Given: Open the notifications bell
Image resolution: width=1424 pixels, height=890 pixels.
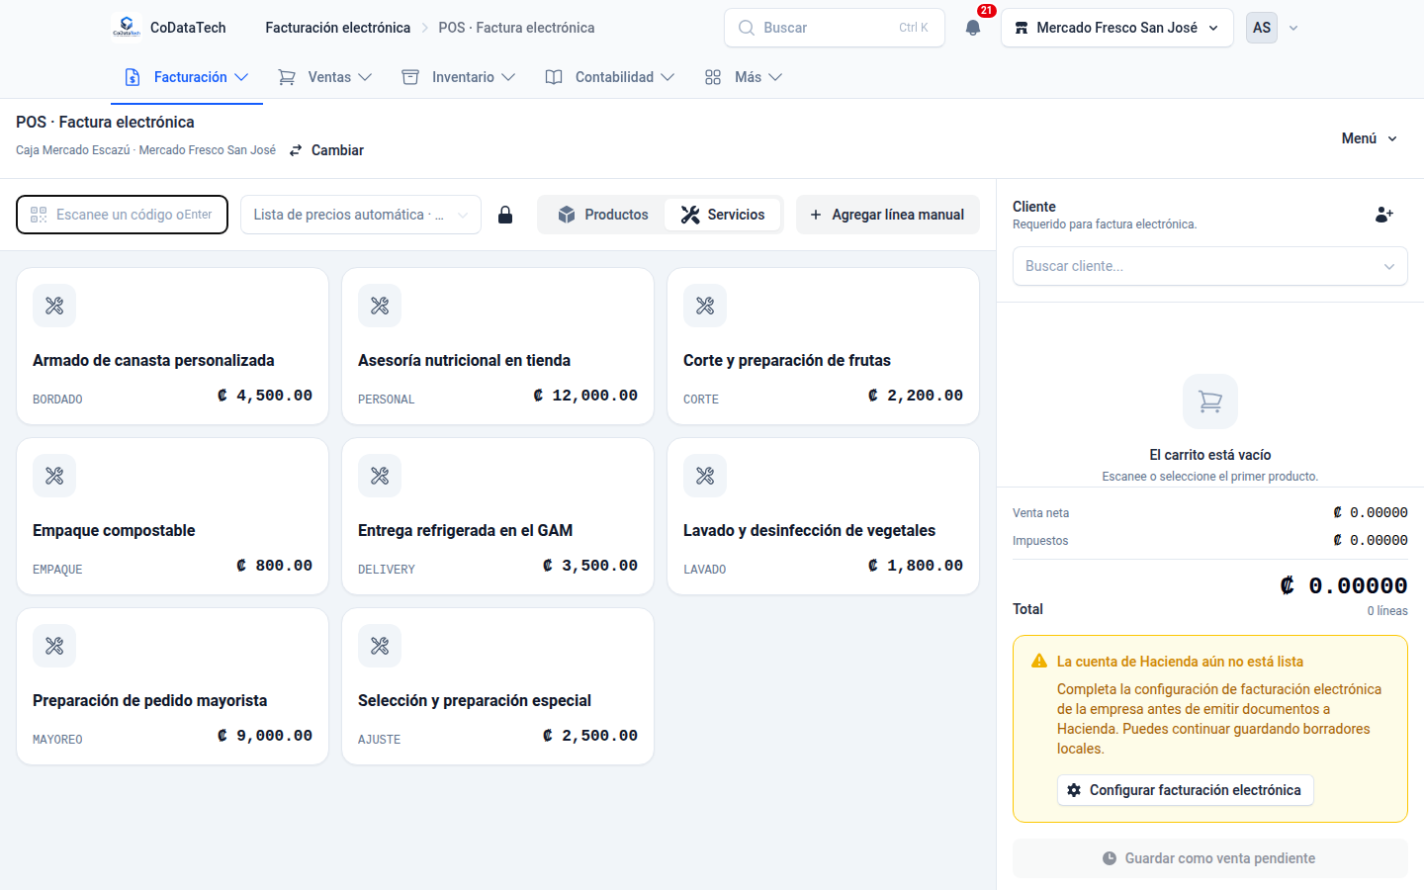Looking at the screenshot, I should click(973, 28).
